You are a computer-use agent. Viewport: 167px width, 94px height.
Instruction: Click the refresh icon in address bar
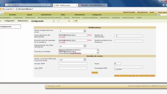pos(50,5)
